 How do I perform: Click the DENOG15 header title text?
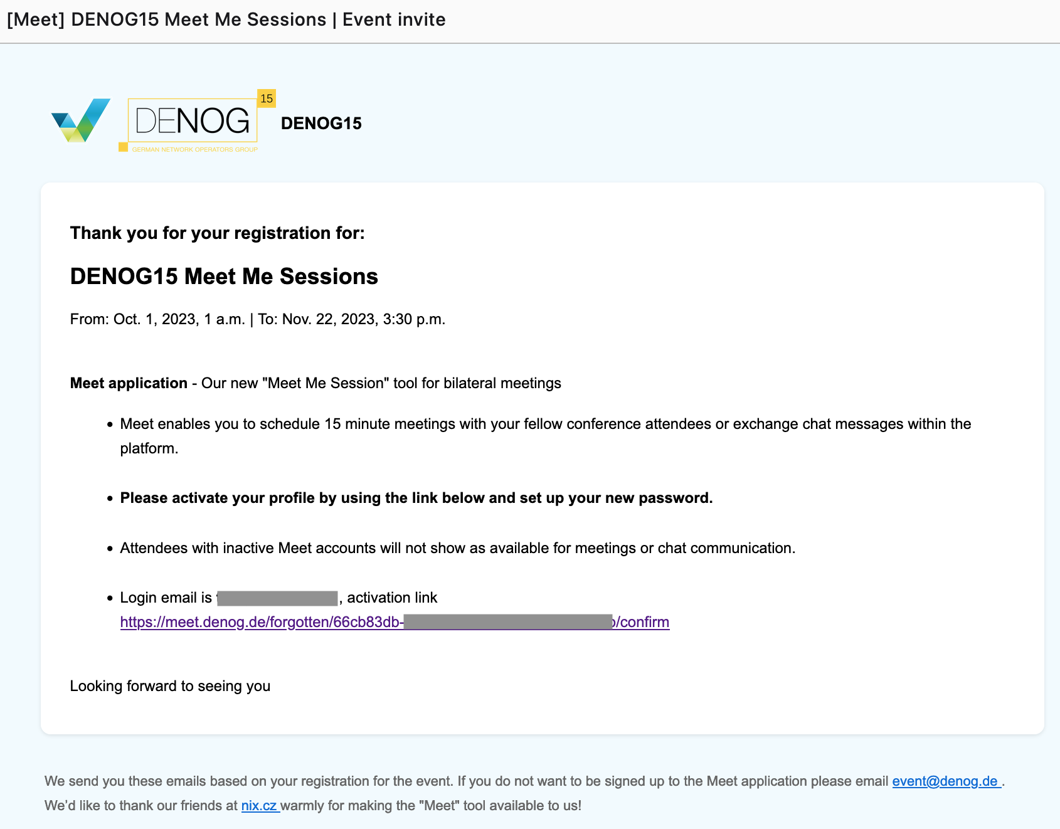coord(321,124)
